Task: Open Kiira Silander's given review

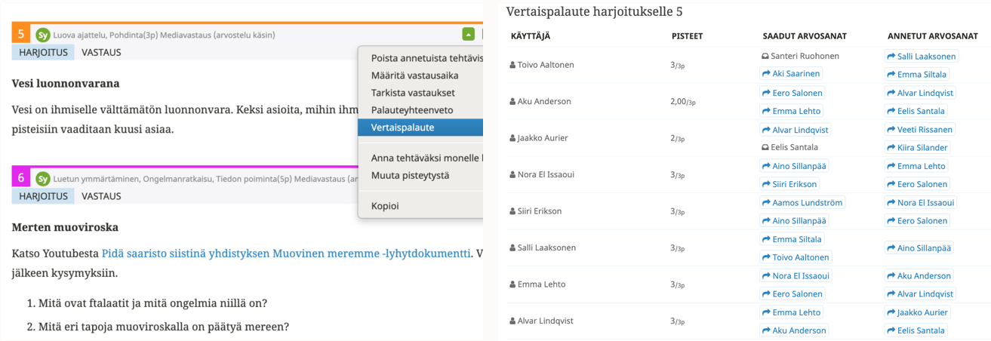Action: (922, 148)
